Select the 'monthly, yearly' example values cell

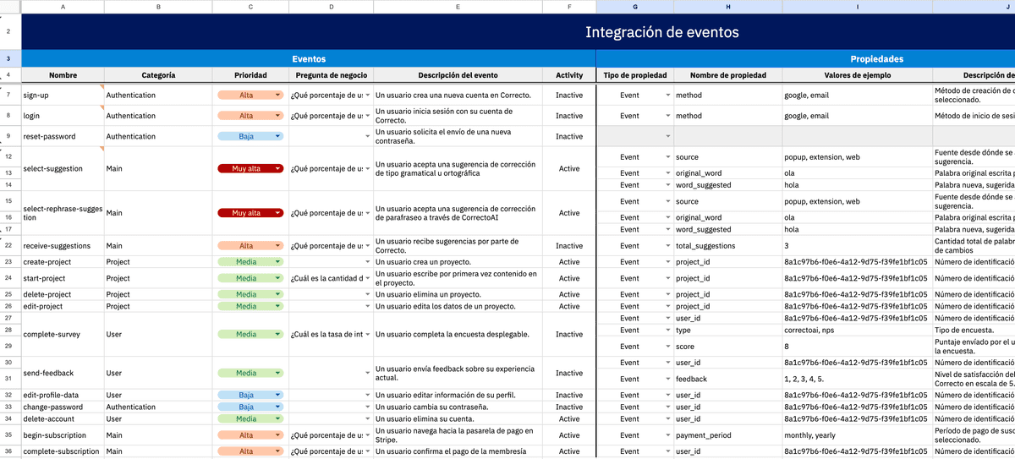(x=857, y=435)
